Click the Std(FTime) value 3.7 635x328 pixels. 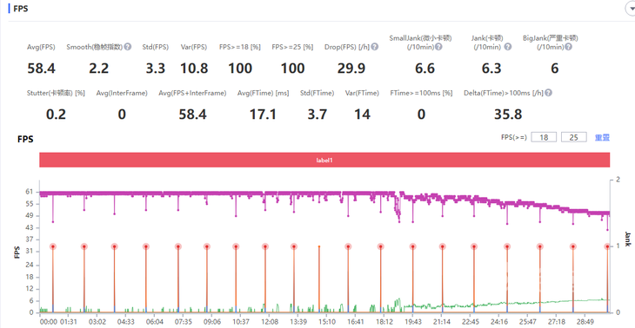317,115
